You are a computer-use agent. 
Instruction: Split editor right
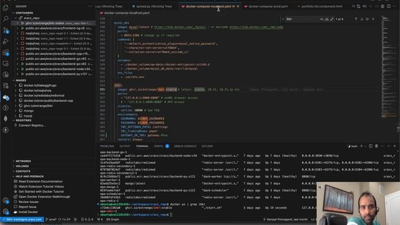tap(389, 6)
